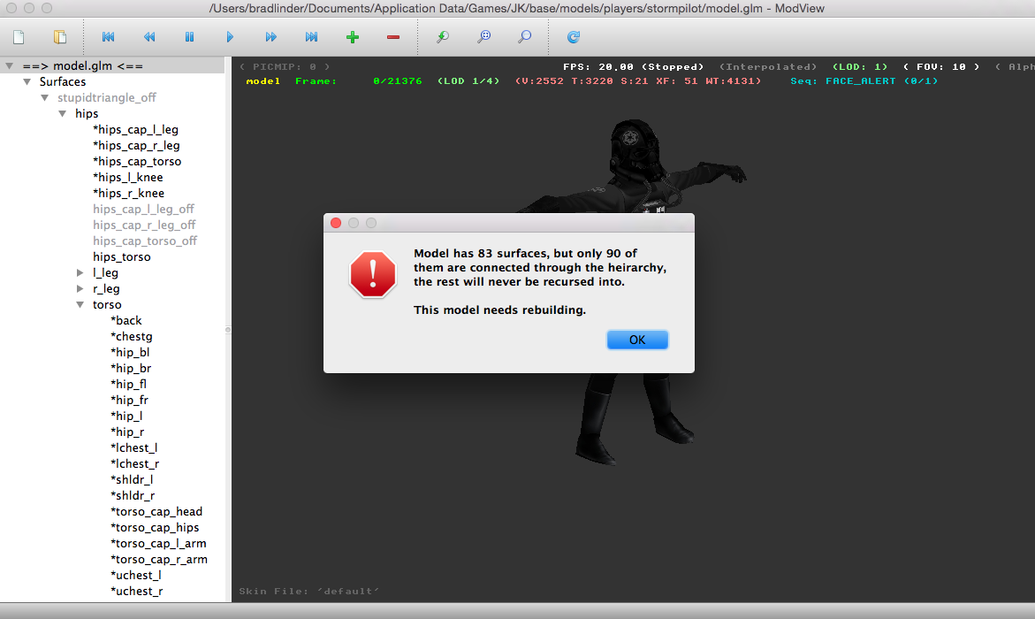Click FACE_ALERT sequence text in viewport
This screenshot has height=619, width=1035.
861,81
